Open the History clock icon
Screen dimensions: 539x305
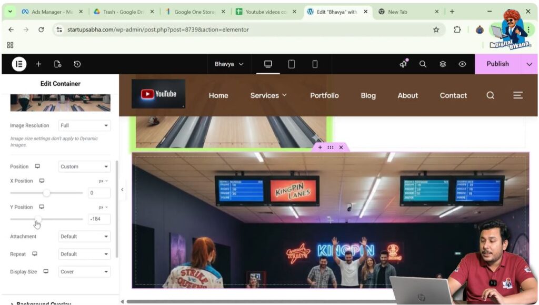tap(77, 64)
